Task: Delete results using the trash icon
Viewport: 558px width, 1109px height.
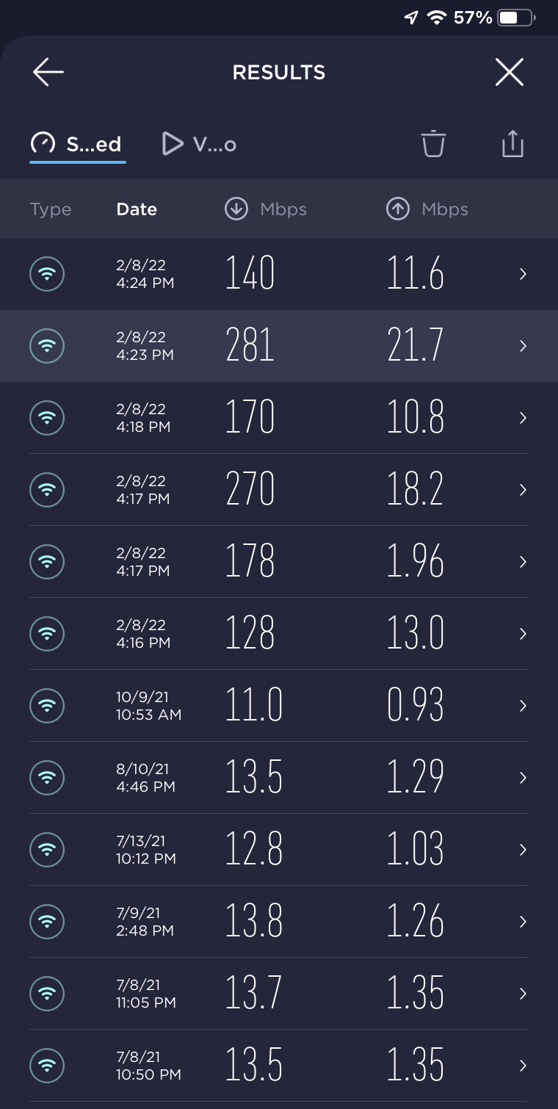Action: tap(433, 143)
